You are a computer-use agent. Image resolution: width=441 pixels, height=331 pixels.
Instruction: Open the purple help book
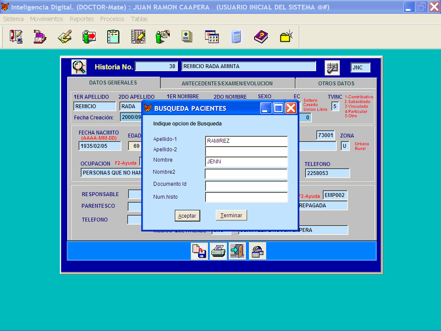point(261,37)
